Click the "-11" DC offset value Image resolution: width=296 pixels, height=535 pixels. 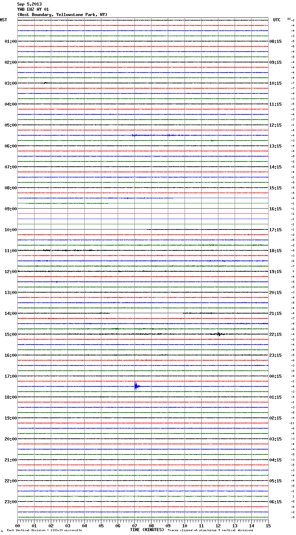coord(292,423)
